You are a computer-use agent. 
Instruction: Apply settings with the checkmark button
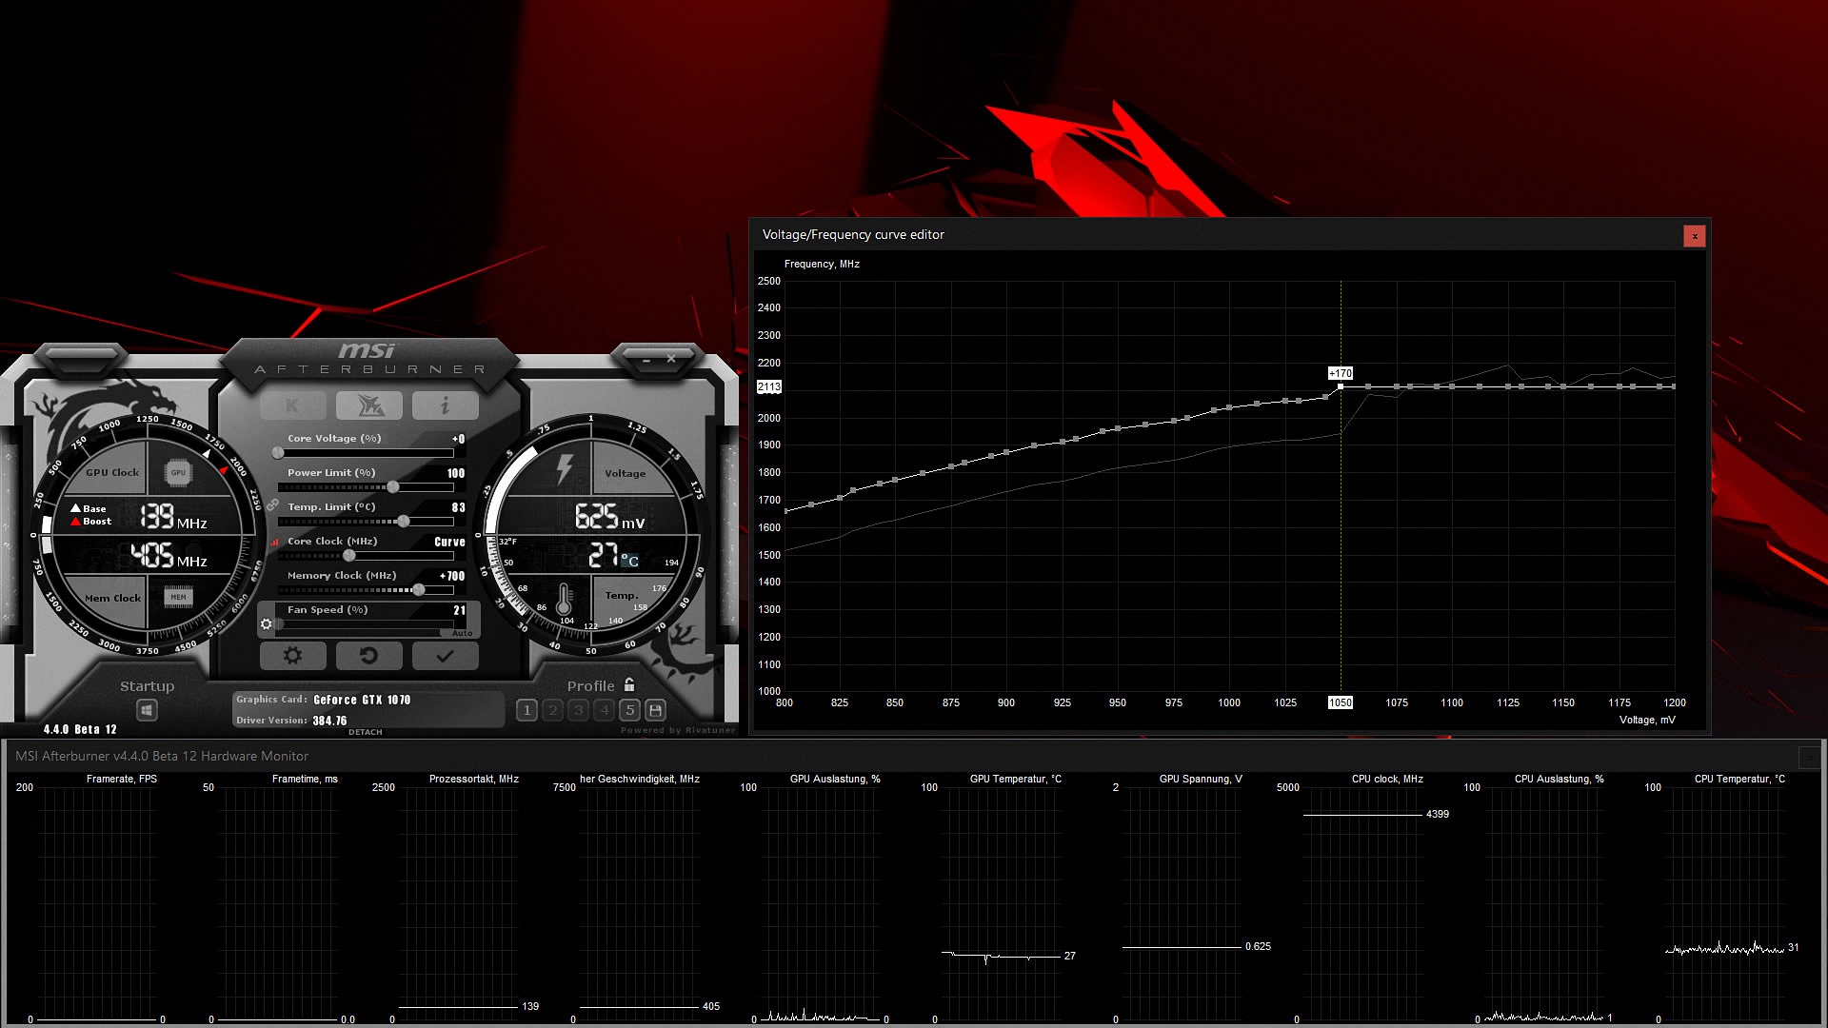click(445, 655)
